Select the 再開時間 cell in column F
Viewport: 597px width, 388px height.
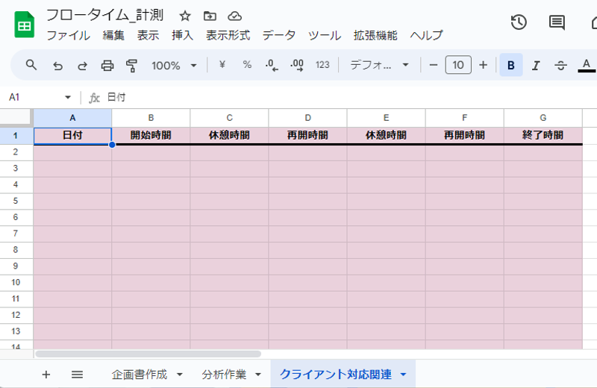point(464,136)
